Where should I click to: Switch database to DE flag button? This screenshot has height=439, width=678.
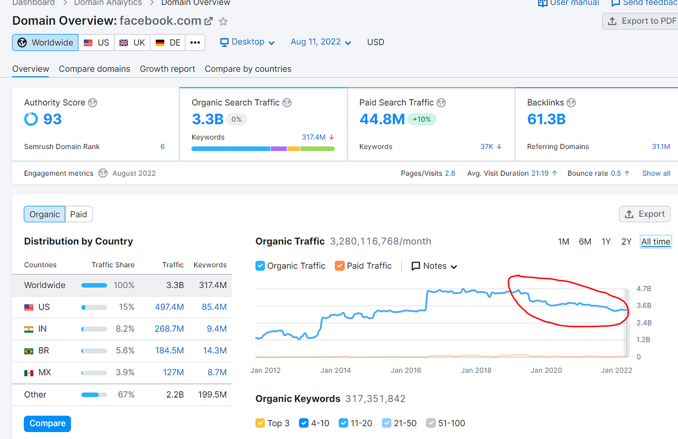pos(168,42)
